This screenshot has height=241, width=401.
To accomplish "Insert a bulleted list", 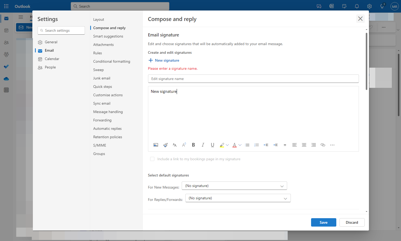I will coord(247,145).
